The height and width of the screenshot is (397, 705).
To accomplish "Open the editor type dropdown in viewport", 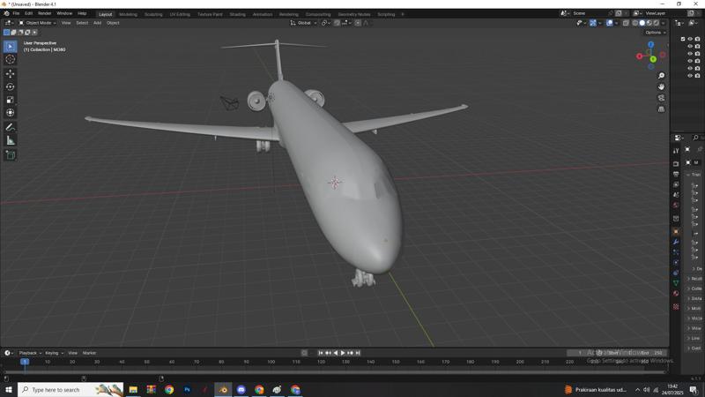I will [9, 23].
